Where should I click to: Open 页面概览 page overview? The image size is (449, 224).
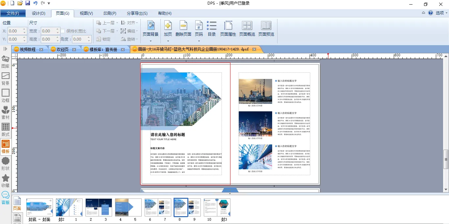tap(247, 26)
